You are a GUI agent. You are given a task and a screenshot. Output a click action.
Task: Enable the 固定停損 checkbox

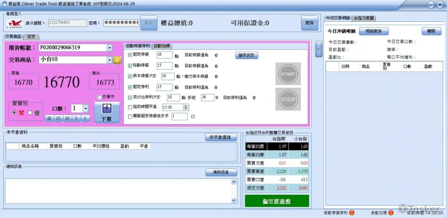tap(130, 55)
